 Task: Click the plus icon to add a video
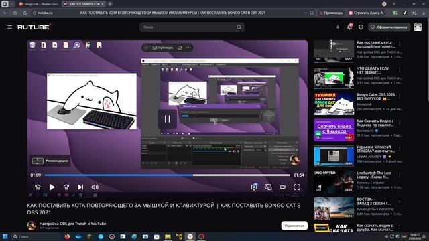(338, 27)
